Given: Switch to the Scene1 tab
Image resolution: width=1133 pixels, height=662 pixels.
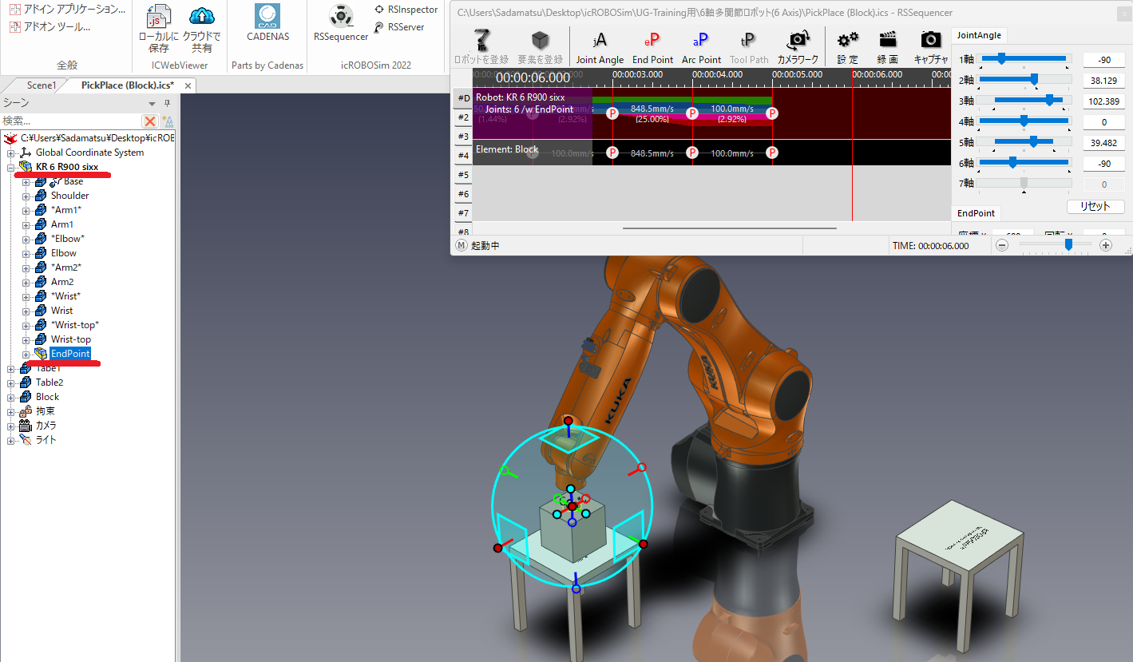Looking at the screenshot, I should point(42,85).
